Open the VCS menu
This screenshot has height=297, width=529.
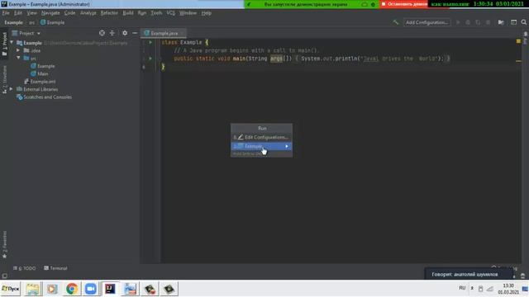(171, 13)
